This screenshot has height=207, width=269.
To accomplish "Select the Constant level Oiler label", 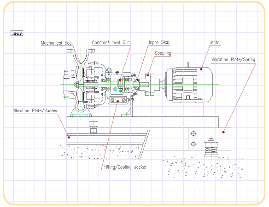I will pyautogui.click(x=111, y=42).
